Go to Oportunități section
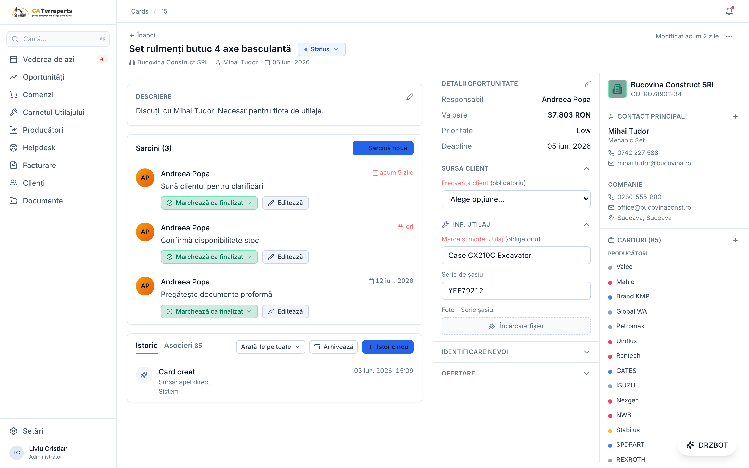 click(x=58, y=77)
